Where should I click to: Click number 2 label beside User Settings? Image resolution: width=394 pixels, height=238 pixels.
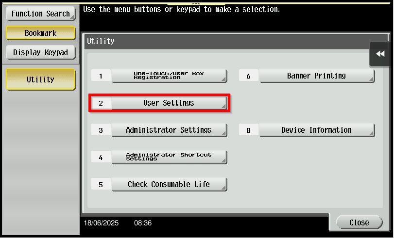click(x=101, y=103)
